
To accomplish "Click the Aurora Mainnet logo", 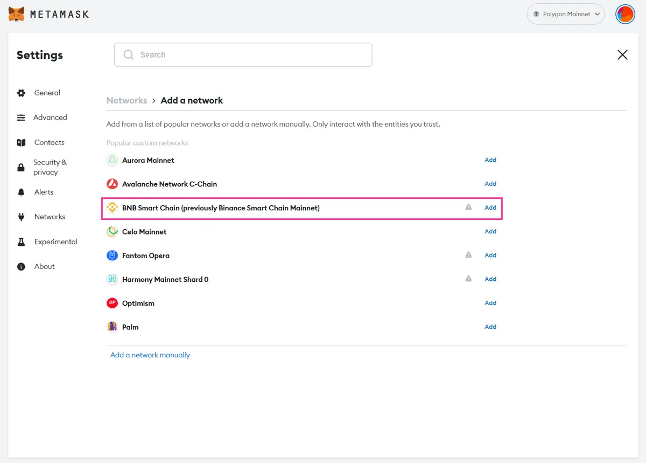I will tap(112, 160).
